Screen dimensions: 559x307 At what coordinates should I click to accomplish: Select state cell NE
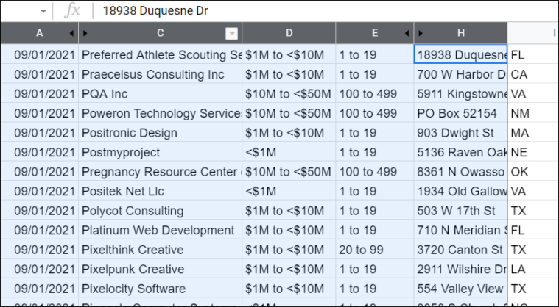point(533,152)
